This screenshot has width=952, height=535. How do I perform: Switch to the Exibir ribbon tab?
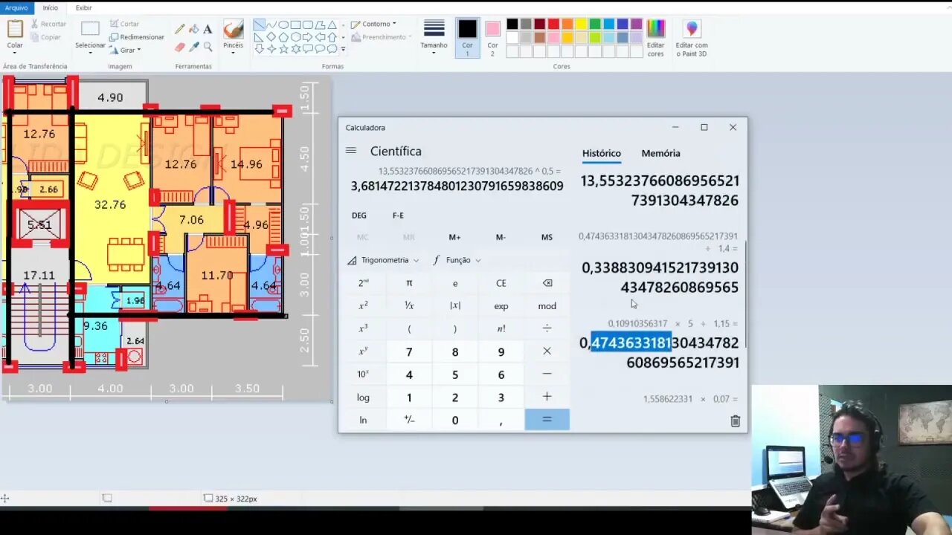point(83,7)
